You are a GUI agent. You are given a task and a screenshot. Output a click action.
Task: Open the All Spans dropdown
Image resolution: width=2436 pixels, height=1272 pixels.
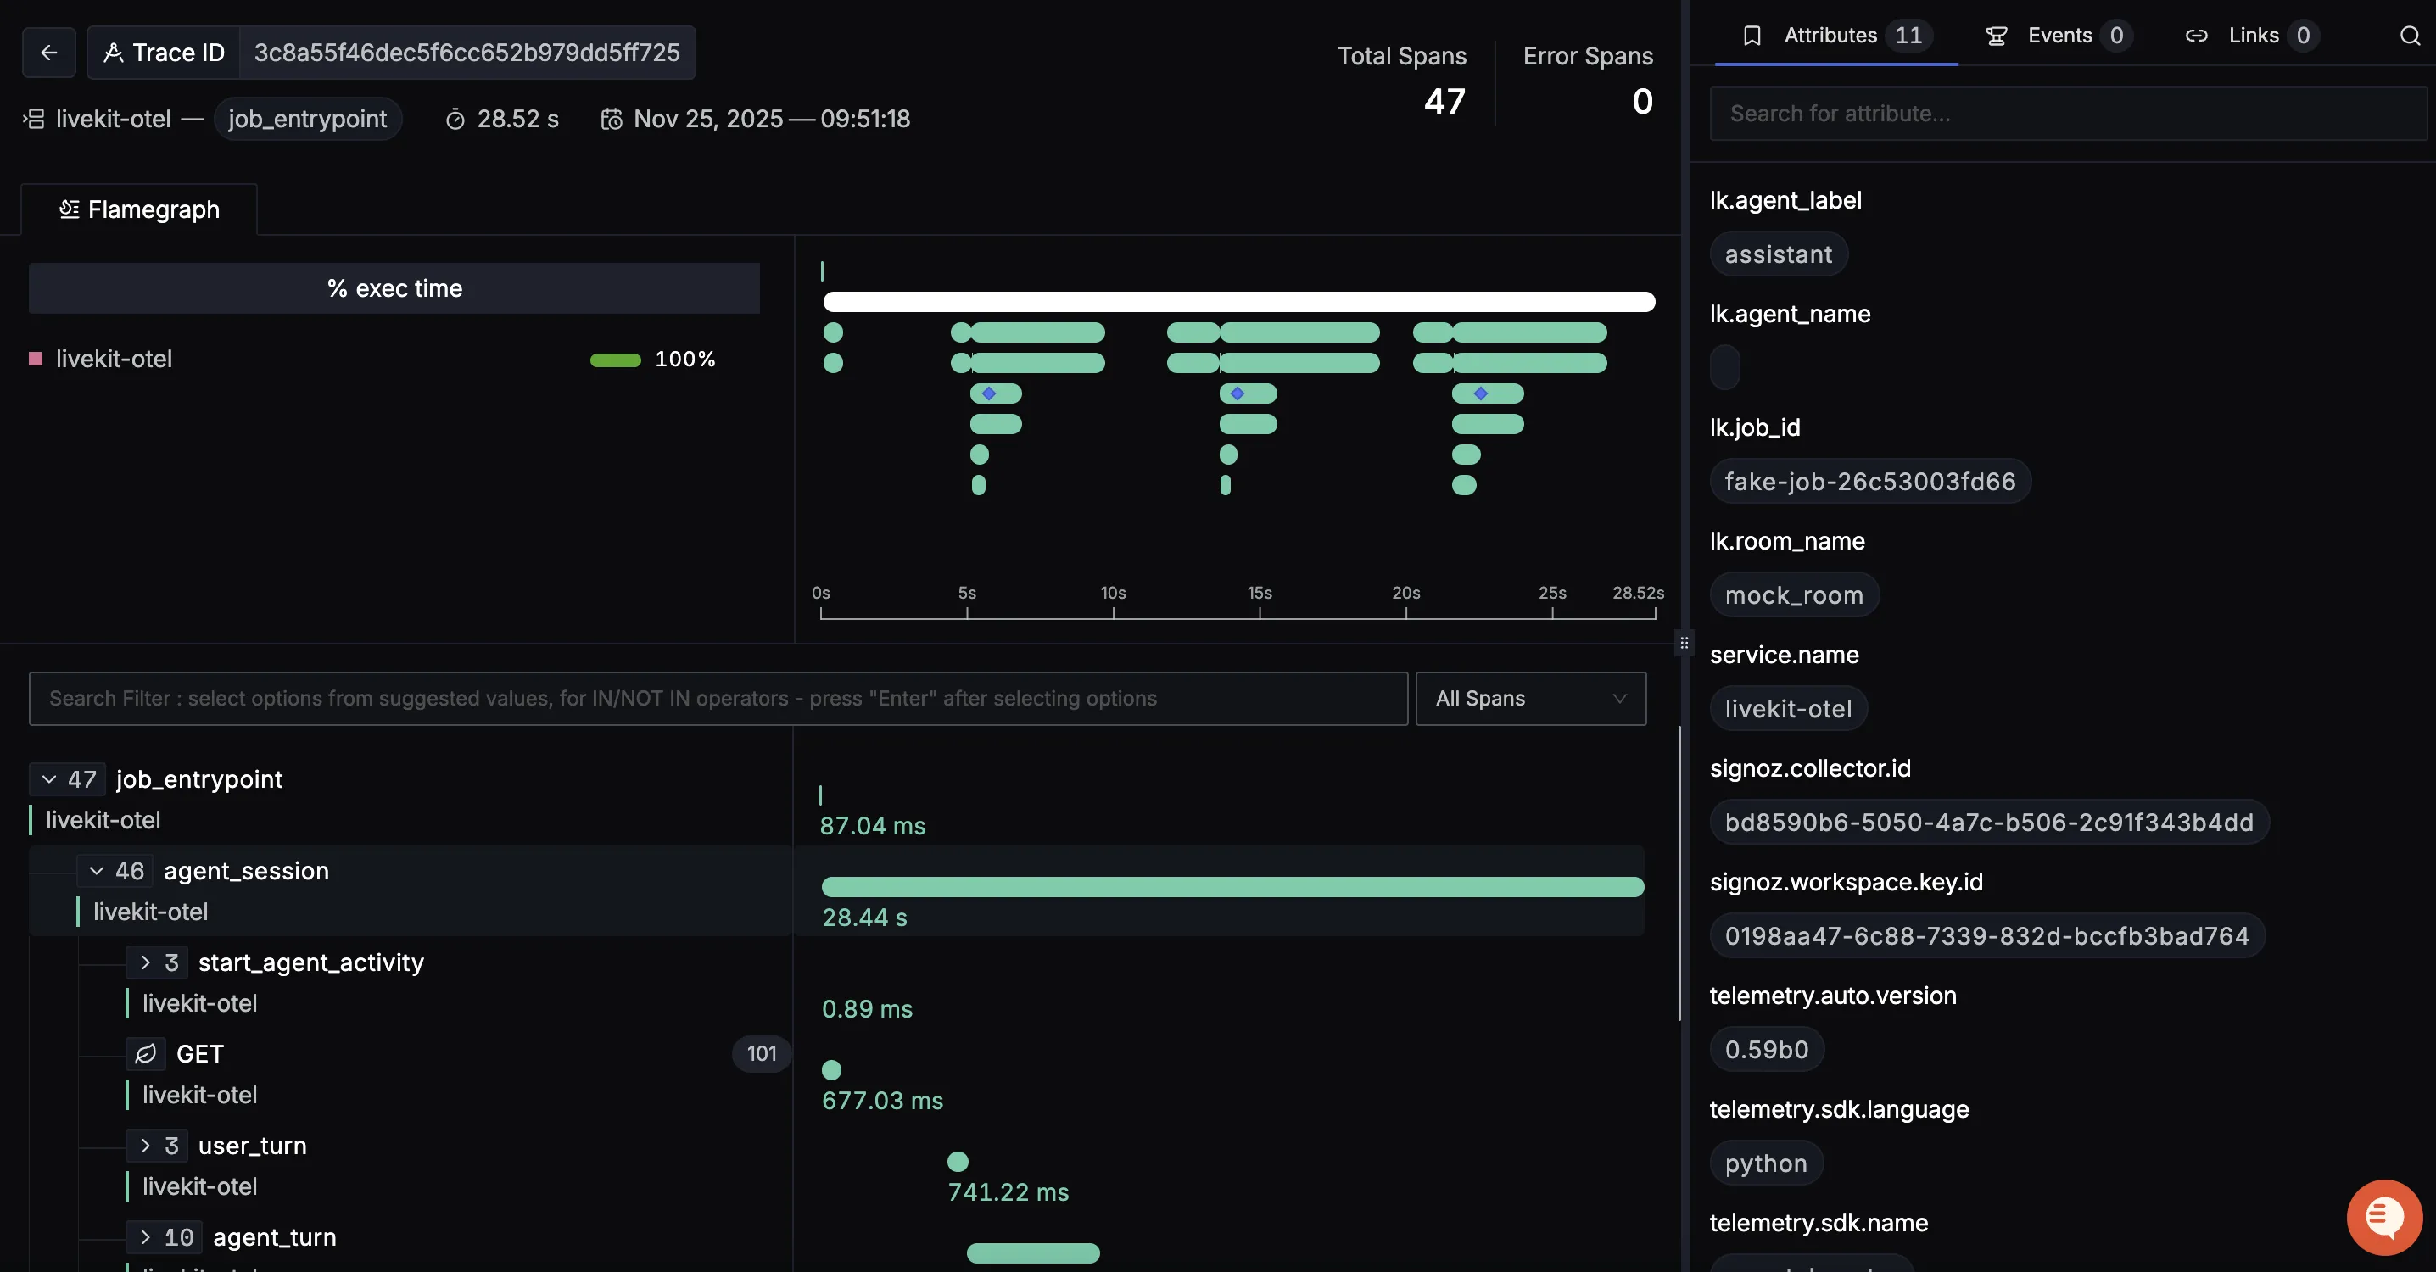click(1530, 699)
